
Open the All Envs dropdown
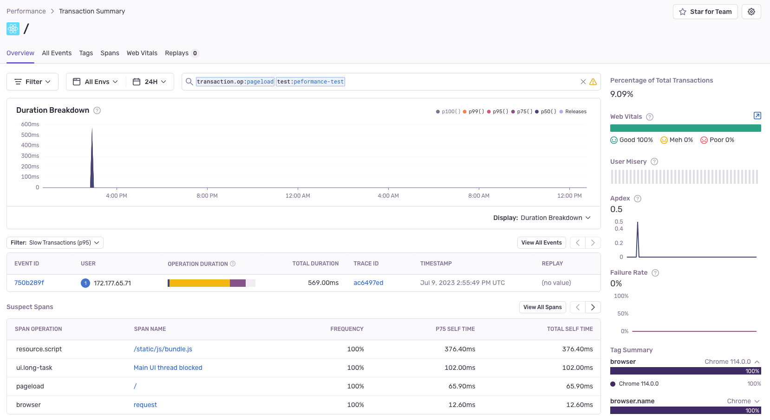click(x=96, y=82)
